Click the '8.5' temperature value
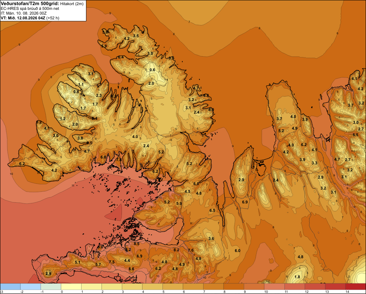 tap(137, 244)
